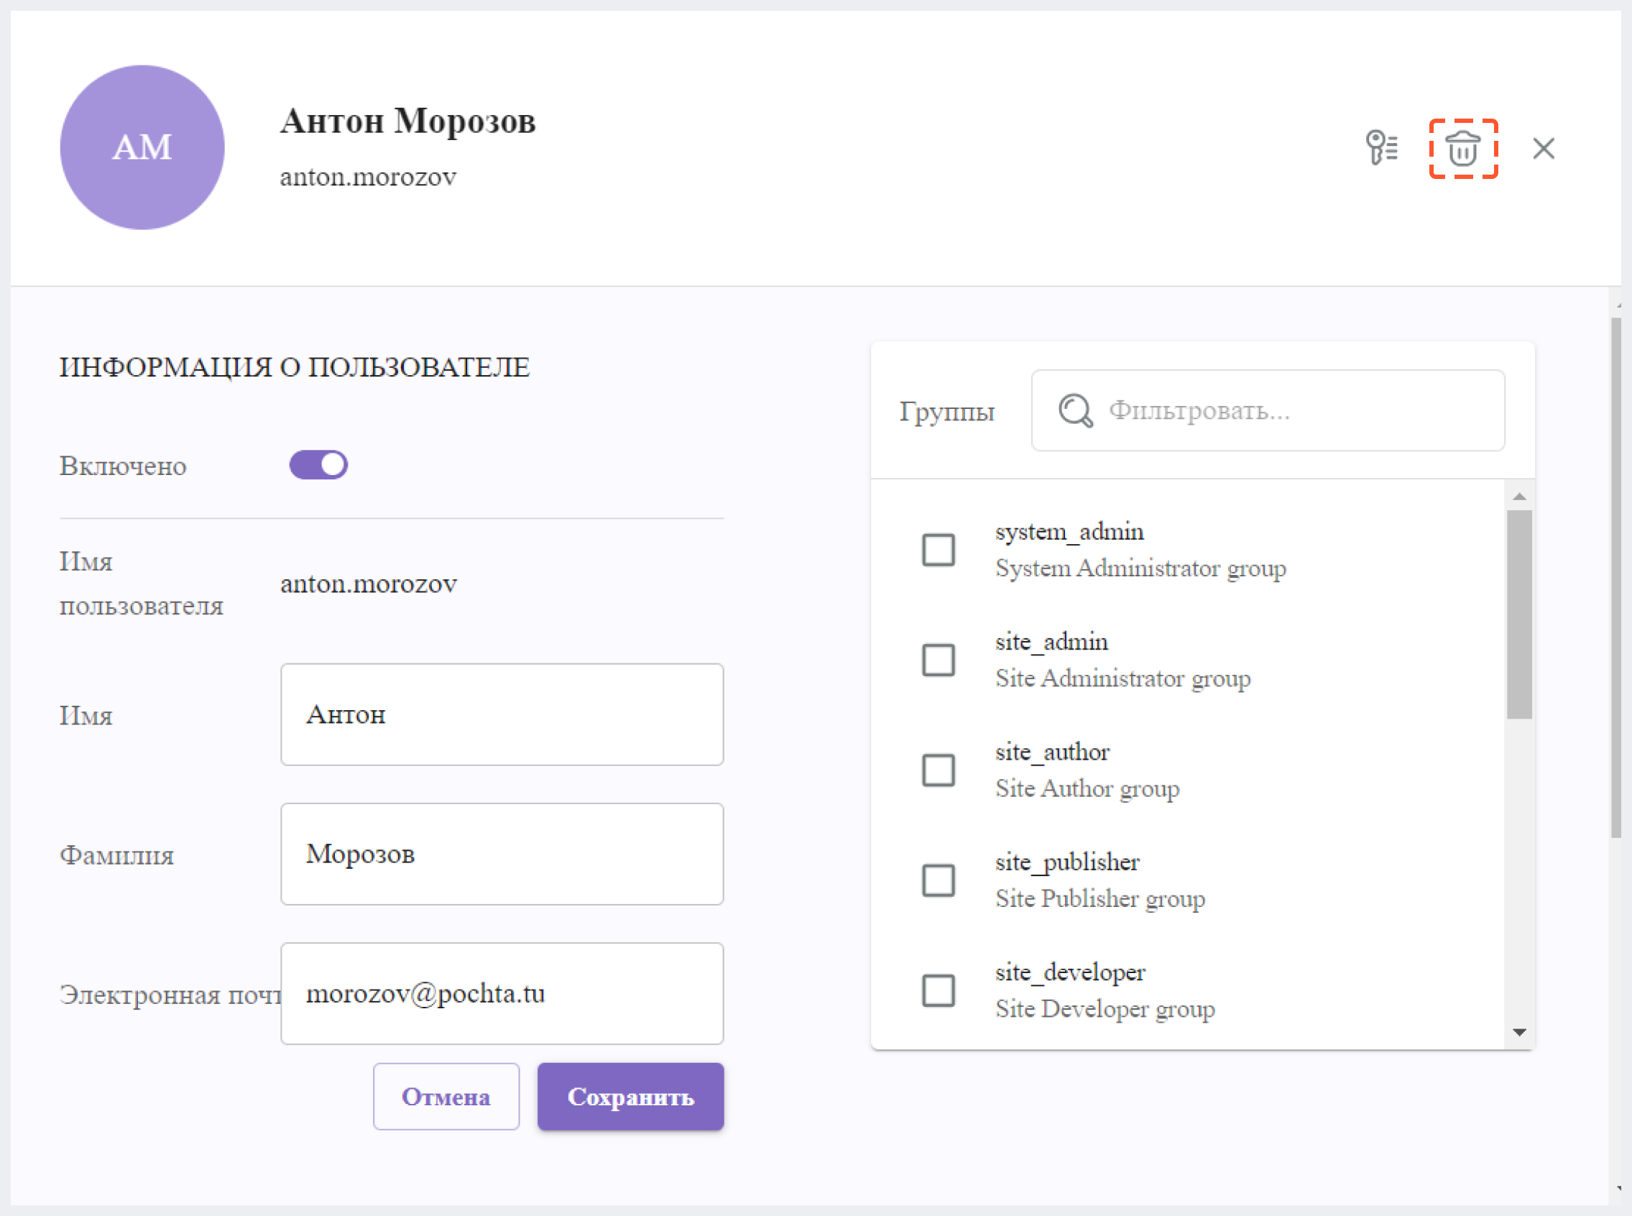This screenshot has height=1216, width=1632.
Task: Click text System Administrator group
Action: click(1141, 568)
